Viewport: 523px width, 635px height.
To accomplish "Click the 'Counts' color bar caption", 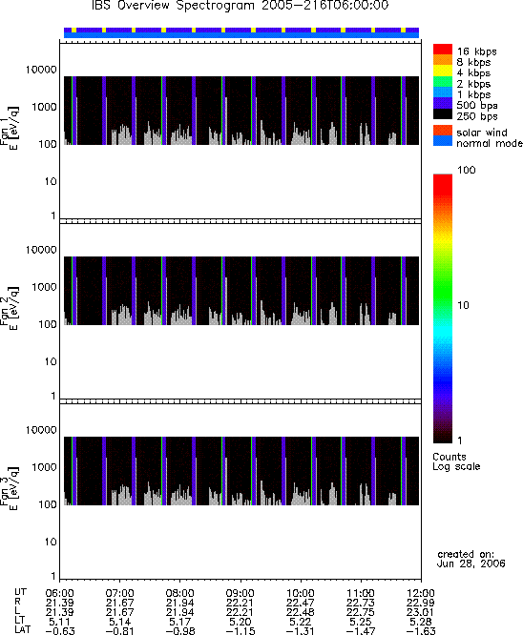I will tap(450, 457).
